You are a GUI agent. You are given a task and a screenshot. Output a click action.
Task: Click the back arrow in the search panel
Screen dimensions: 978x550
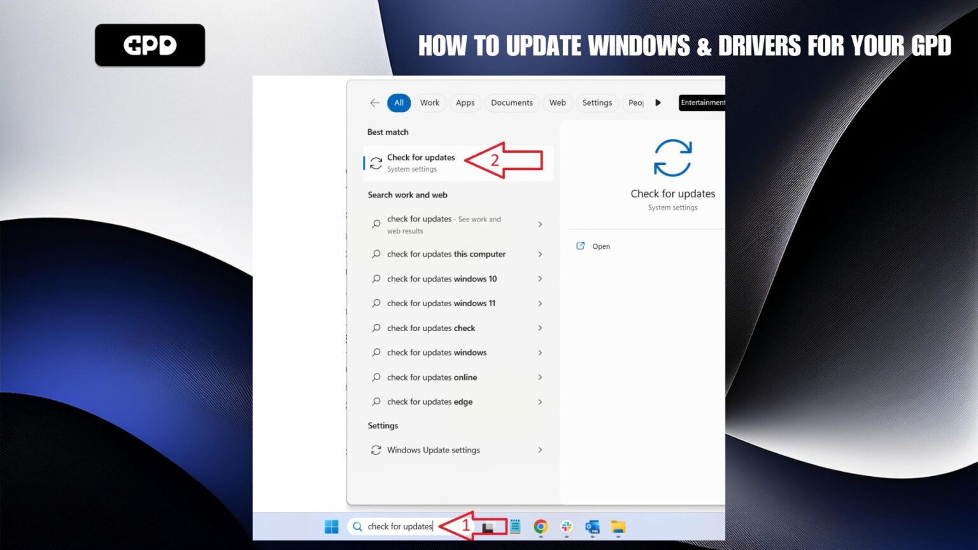coord(374,102)
